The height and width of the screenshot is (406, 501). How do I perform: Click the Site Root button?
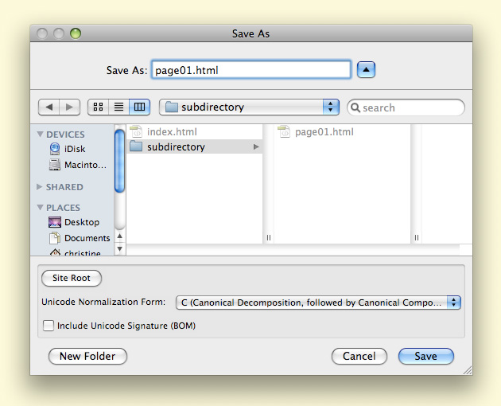[x=72, y=278]
